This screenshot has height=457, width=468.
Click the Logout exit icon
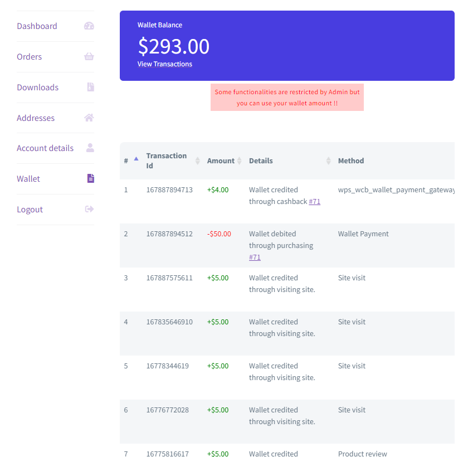point(89,209)
